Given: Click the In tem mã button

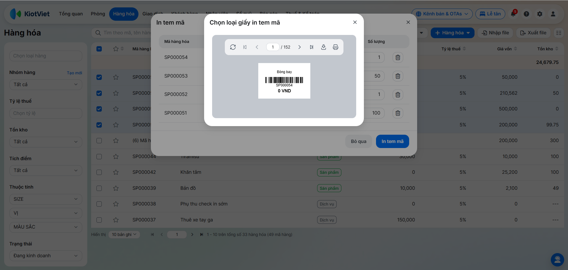Looking at the screenshot, I should point(393,142).
